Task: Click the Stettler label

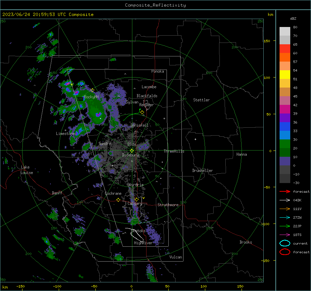Action: pyautogui.click(x=201, y=100)
